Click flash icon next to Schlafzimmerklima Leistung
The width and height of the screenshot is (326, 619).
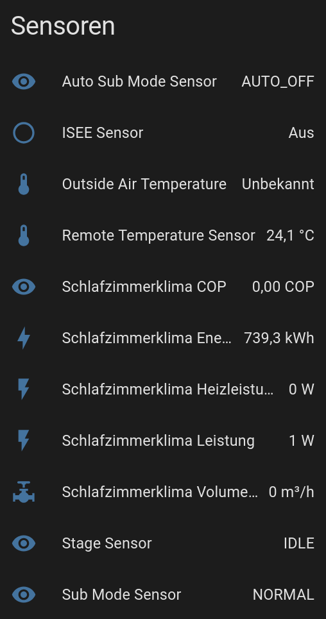pyautogui.click(x=24, y=441)
